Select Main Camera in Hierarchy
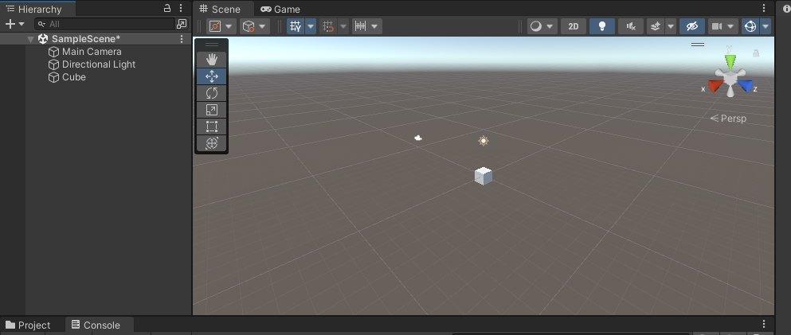 tap(92, 52)
